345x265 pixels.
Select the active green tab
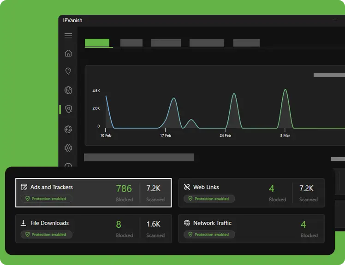point(97,43)
